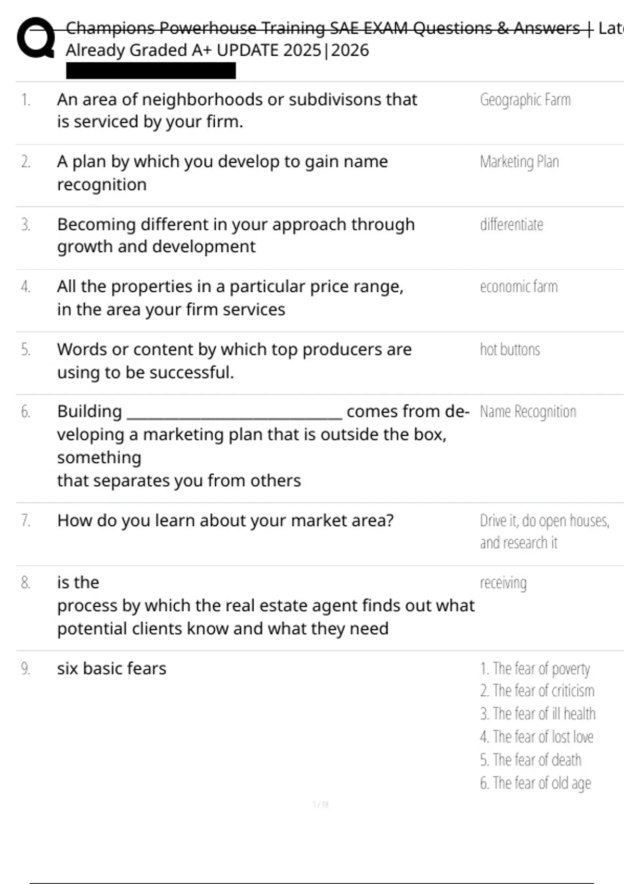Click question 5 about top producers
The height and width of the screenshot is (884, 624).
pos(234,360)
